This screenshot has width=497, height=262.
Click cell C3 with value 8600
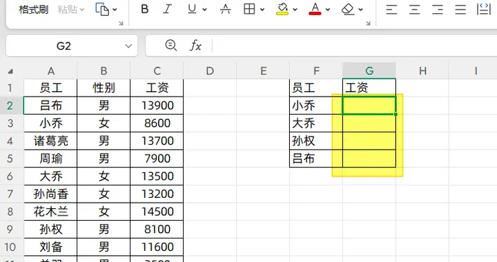(x=157, y=123)
